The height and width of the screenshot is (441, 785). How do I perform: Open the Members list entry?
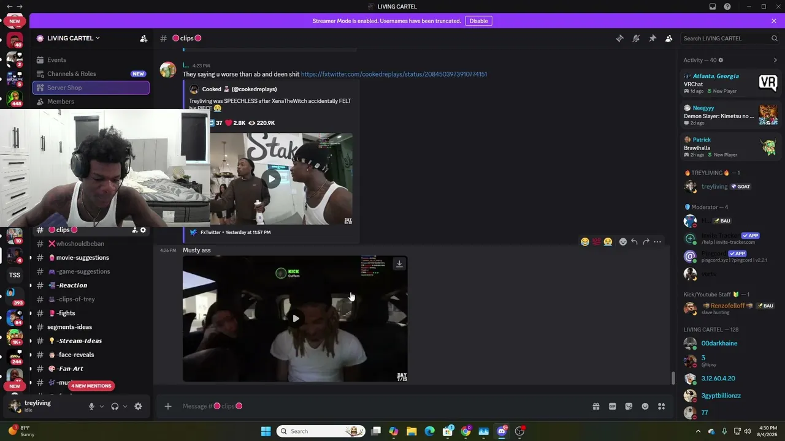[x=91, y=102]
